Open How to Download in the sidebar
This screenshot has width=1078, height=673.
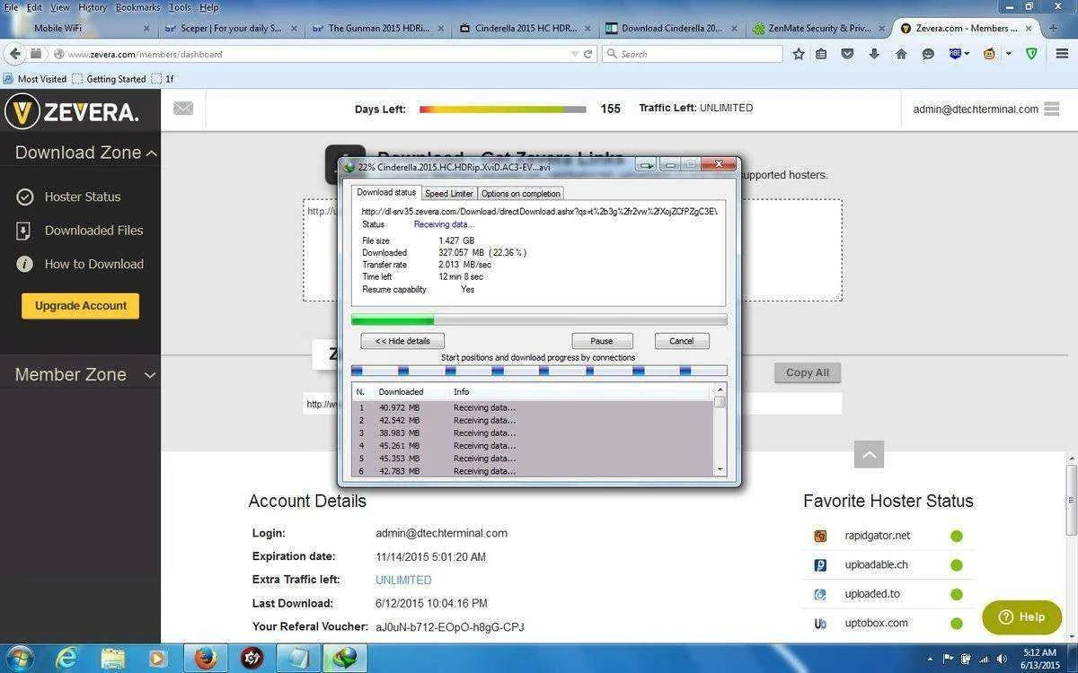coord(81,264)
